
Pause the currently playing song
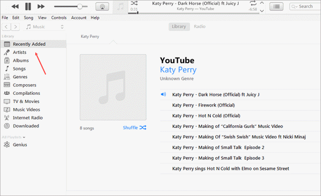pos(28,6)
